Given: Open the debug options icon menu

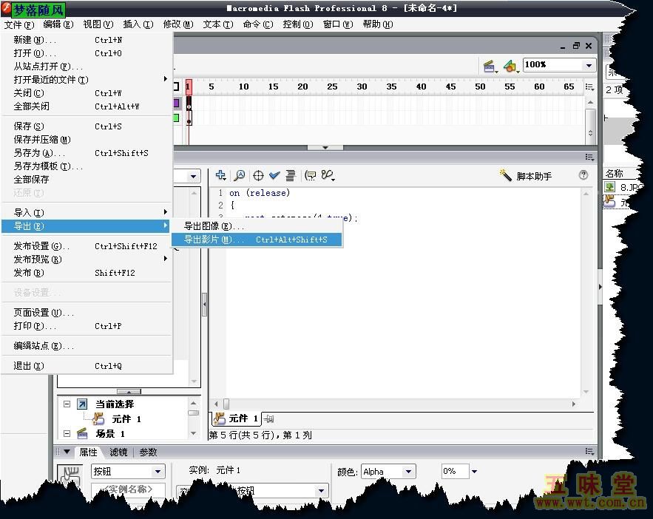Looking at the screenshot, I should click(x=328, y=176).
